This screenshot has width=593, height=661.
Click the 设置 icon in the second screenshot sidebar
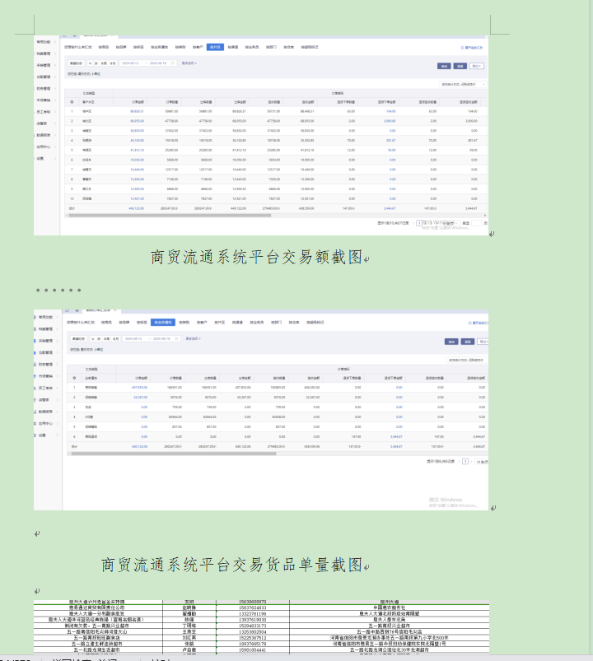tap(35, 435)
